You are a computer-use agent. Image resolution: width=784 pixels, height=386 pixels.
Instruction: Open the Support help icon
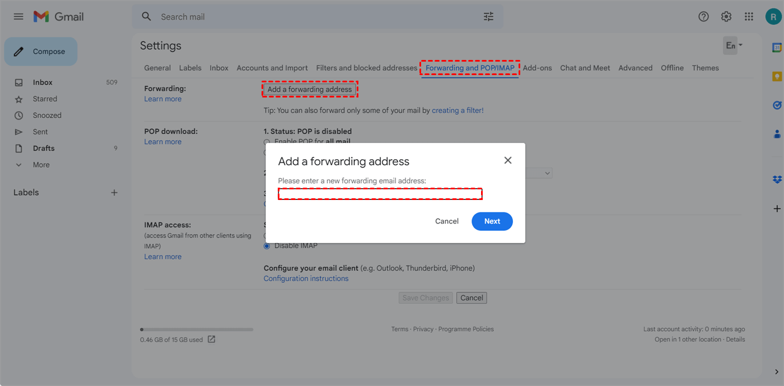click(703, 17)
